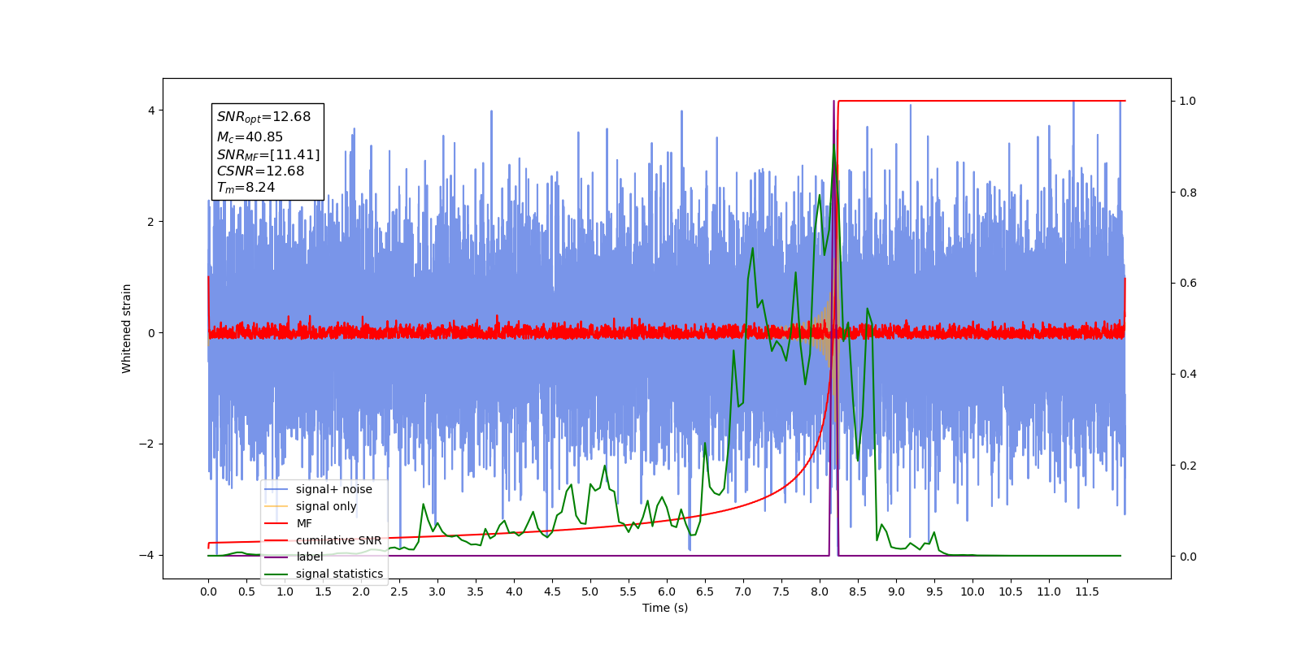This screenshot has height=650, width=1301.
Task: Click the 'Time (s)' x-axis label
Action: (665, 608)
